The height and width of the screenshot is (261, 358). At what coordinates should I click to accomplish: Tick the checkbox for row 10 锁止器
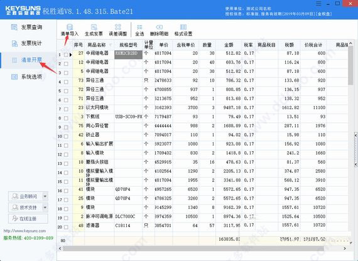[x=66, y=136]
